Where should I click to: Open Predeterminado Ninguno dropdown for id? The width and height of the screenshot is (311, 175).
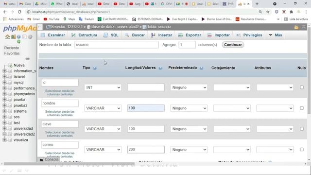189,87
